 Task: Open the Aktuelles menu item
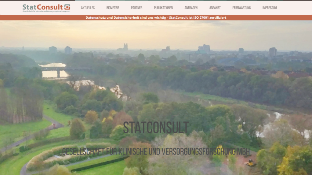88,8
